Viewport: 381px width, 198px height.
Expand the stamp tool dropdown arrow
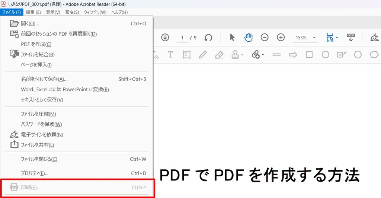(x=242, y=55)
